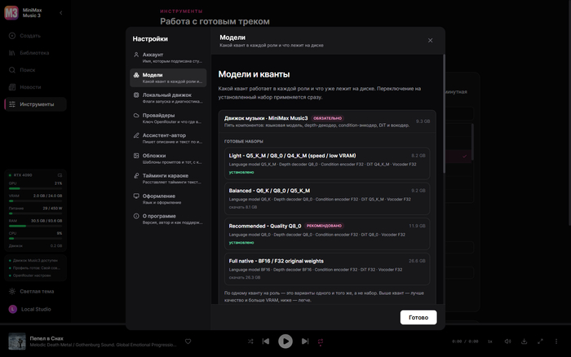Select the Модели settings section
This screenshot has height=357, width=571.
(x=168, y=78)
